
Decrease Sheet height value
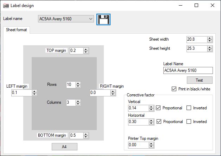[x=210, y=50]
